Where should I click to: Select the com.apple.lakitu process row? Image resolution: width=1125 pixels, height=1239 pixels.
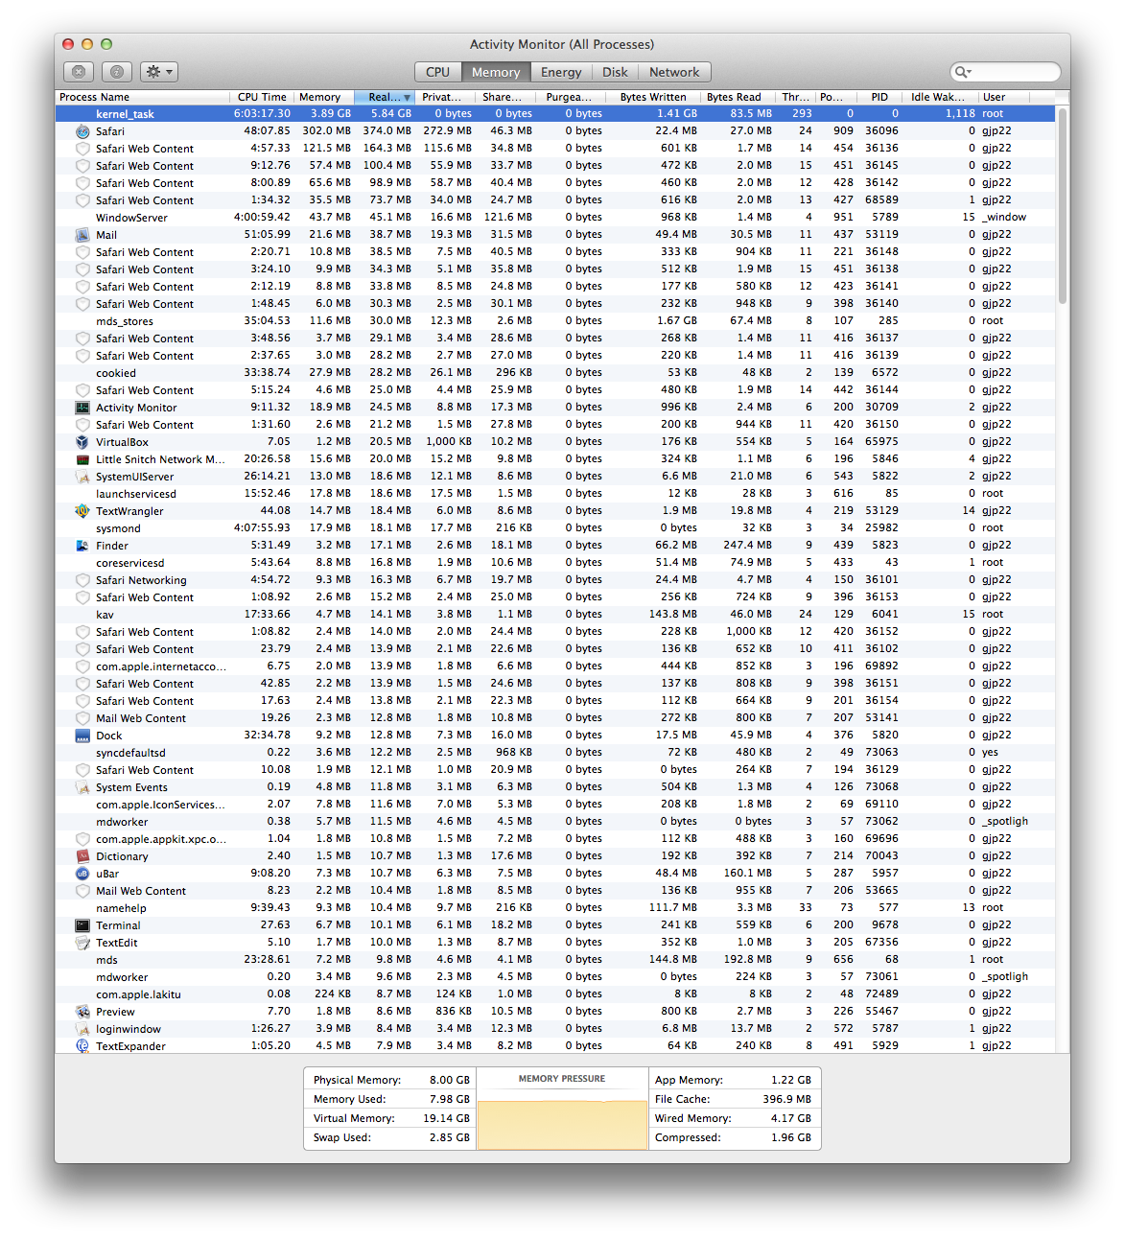click(554, 994)
